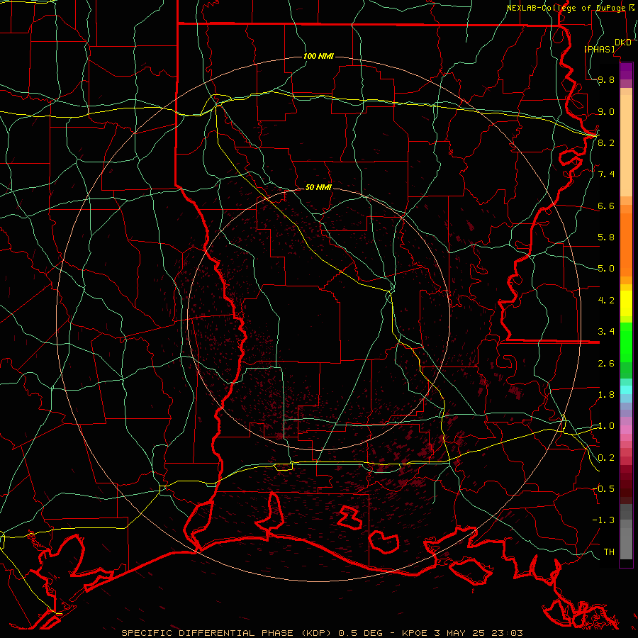Click the 2.6 scale value

pos(606,364)
